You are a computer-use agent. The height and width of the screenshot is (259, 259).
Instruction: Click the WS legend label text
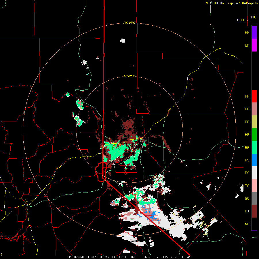point(247,160)
